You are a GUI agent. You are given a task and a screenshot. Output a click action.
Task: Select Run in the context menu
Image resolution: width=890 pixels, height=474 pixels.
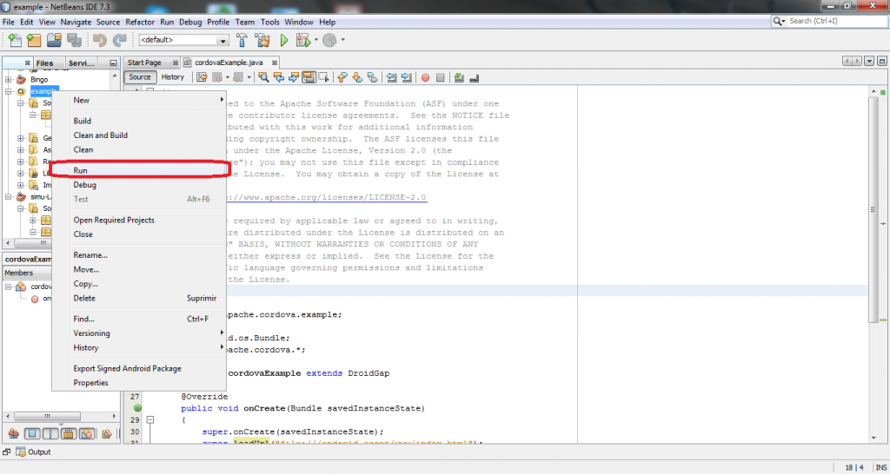(x=139, y=170)
